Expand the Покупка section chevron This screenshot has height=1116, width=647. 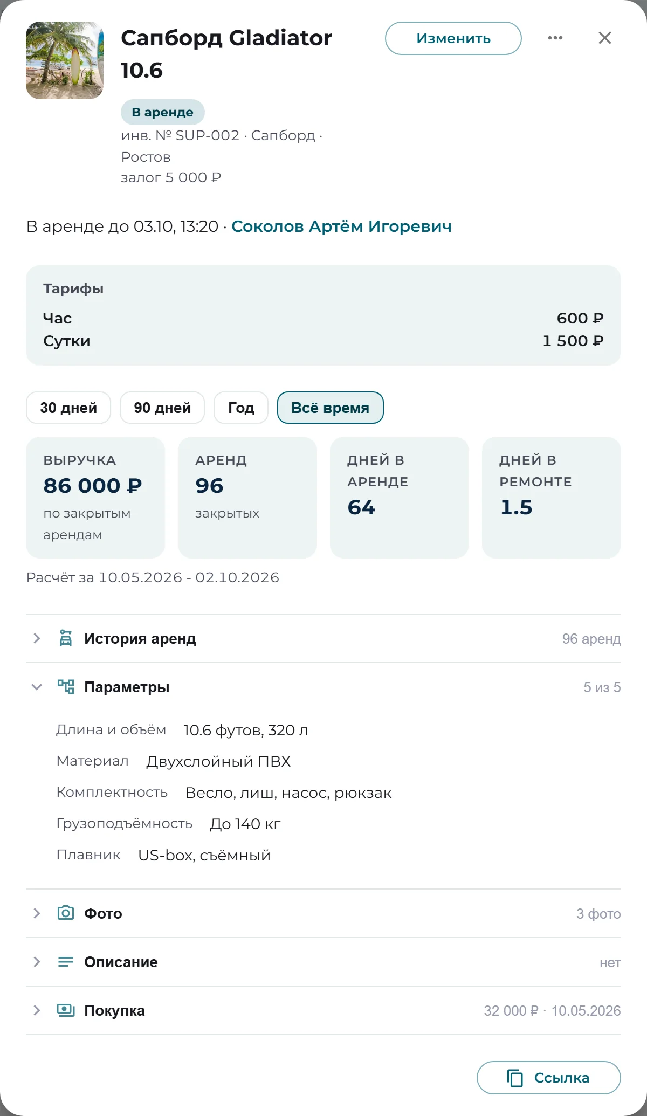pos(37,1010)
